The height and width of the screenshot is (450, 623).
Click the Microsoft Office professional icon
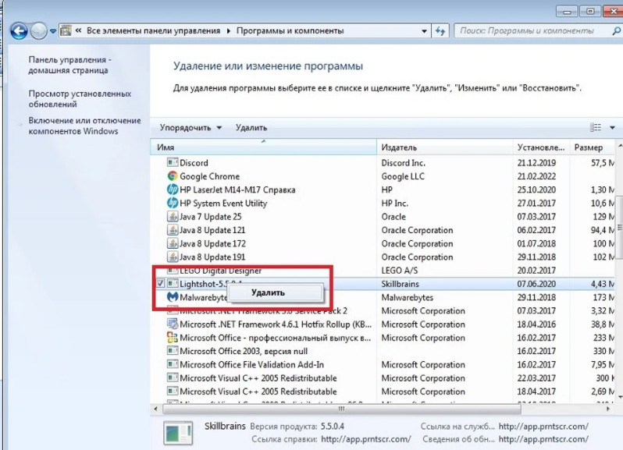(x=173, y=338)
